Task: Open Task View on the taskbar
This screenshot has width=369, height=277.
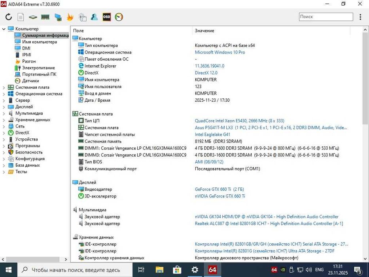Action: click(x=141, y=270)
